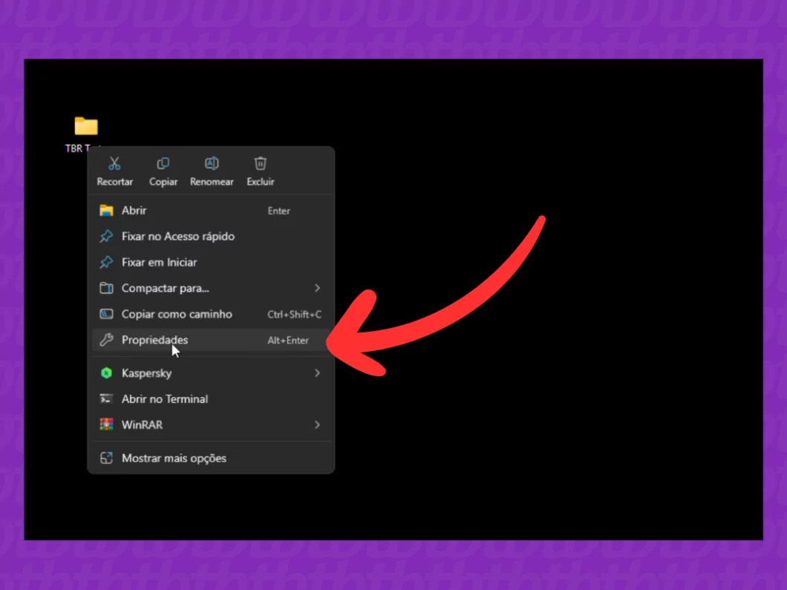Expand the Compactar para submenu arrow
Screen dimensions: 787x590
[x=317, y=289]
